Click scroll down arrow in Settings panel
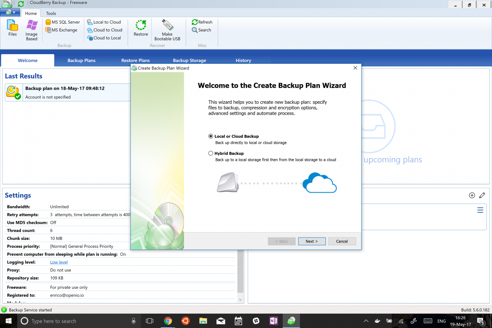 pos(240,300)
